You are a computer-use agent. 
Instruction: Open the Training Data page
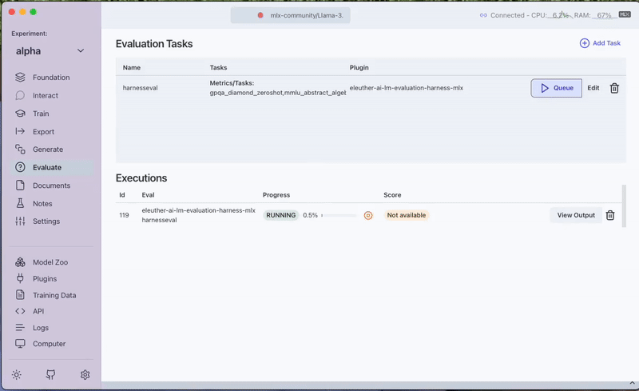coord(54,295)
